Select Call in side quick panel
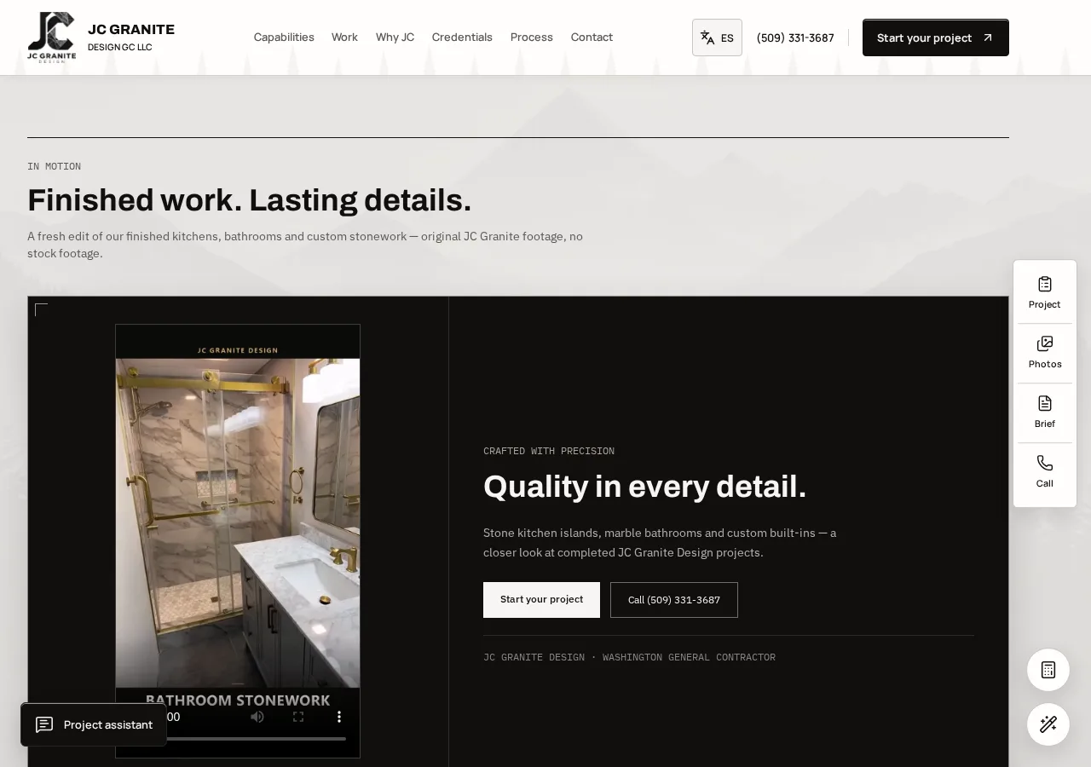This screenshot has height=767, width=1091. tap(1045, 472)
